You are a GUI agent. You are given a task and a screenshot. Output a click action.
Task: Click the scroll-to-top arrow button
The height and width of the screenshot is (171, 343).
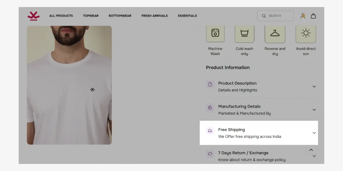[x=311, y=150]
